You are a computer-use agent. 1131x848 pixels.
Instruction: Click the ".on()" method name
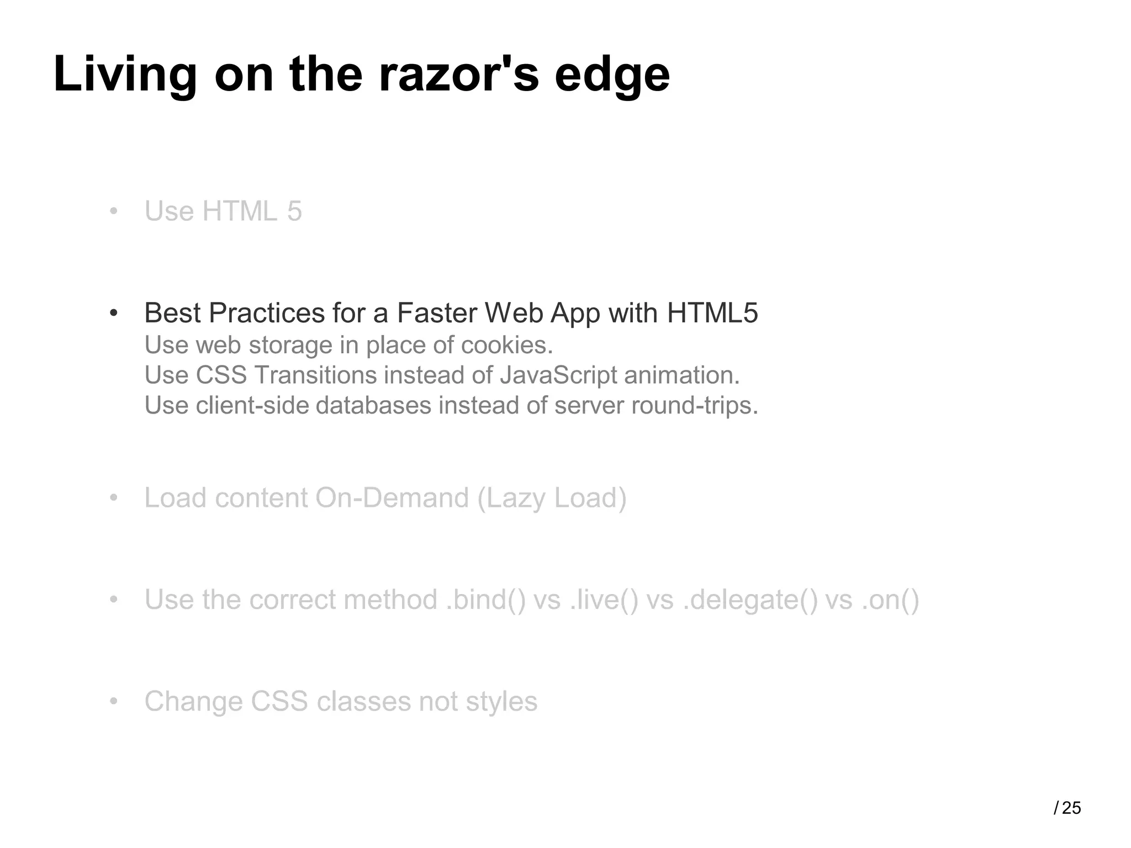890,600
